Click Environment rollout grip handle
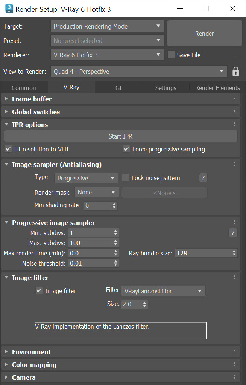This screenshot has width=246, height=385. coord(234,351)
